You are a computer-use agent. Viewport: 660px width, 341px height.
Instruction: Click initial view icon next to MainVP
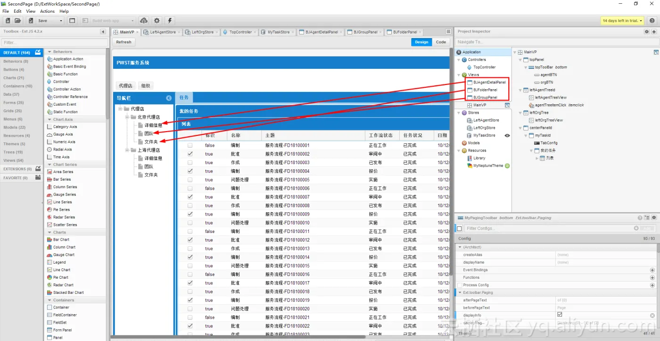[x=507, y=105]
